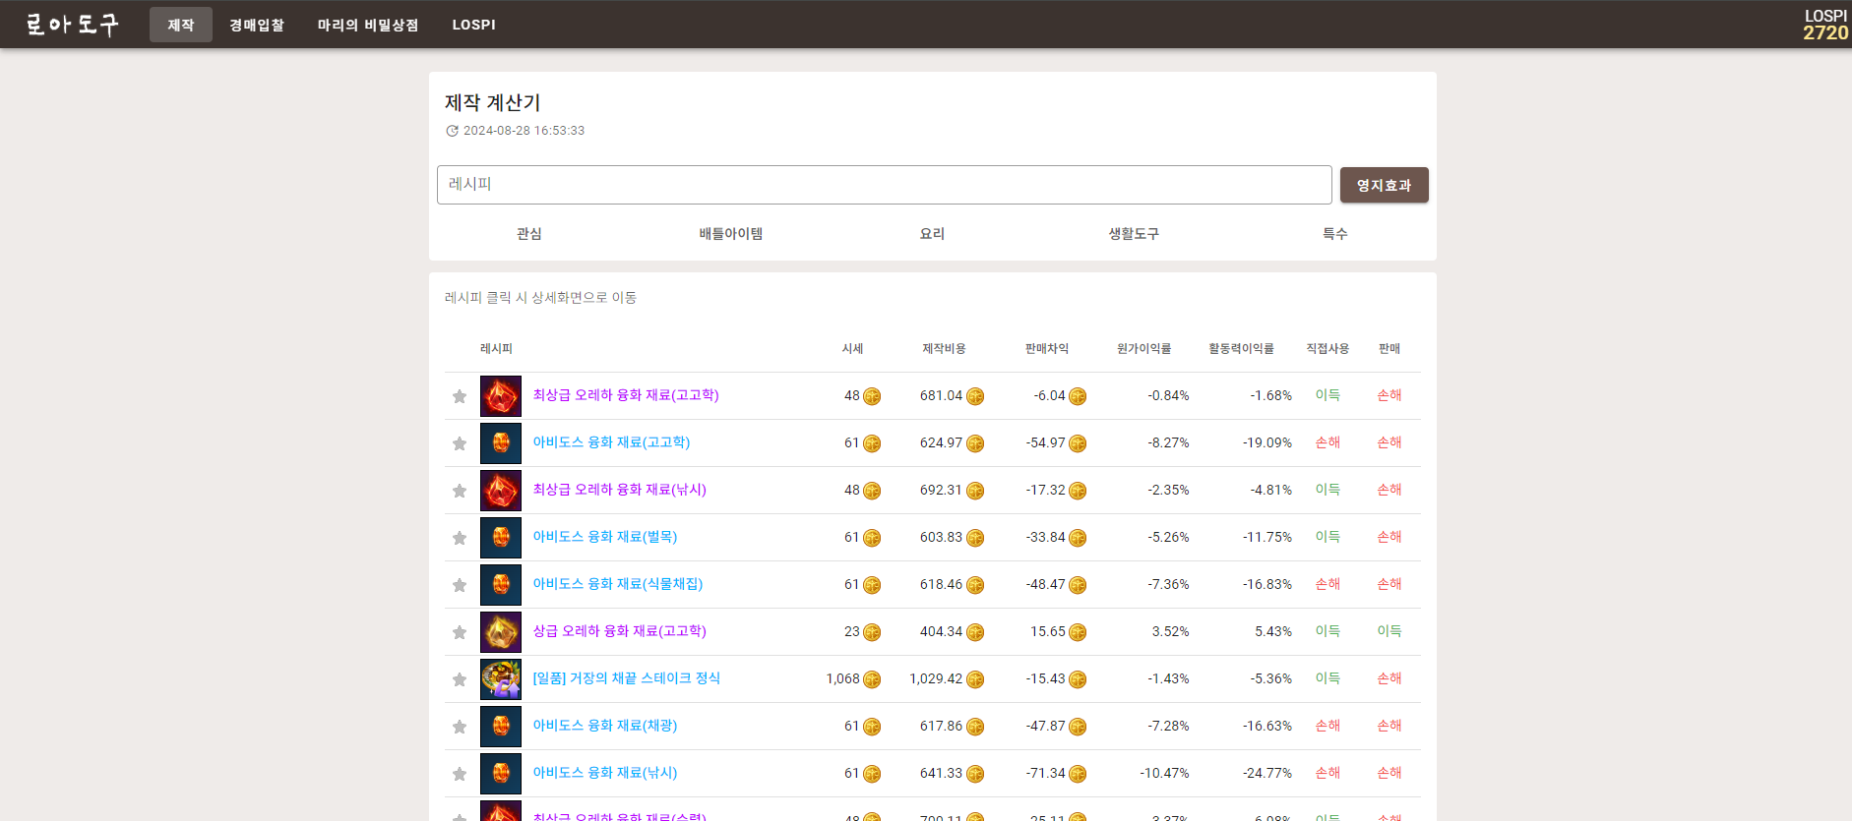Toggle star for 상급 오레하 융화 재료(고고학)
This screenshot has height=821, width=1852.
click(459, 632)
